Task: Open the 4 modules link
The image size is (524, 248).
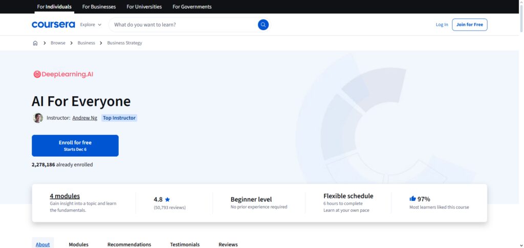Action: (65, 196)
